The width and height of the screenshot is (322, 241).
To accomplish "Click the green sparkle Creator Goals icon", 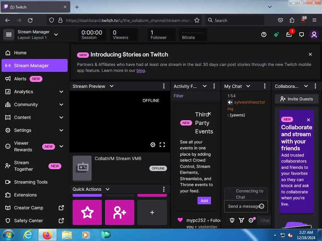I will coord(276,35).
